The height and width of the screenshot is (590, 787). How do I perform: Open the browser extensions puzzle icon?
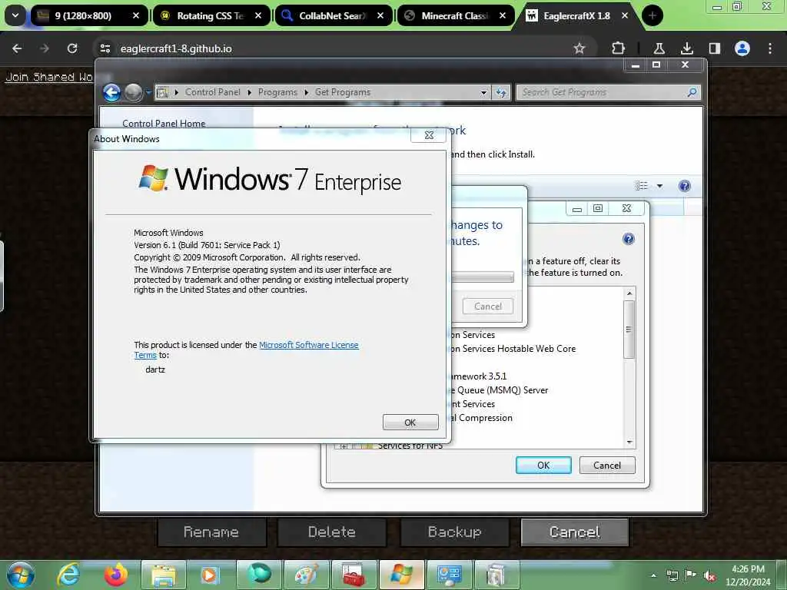(619, 48)
